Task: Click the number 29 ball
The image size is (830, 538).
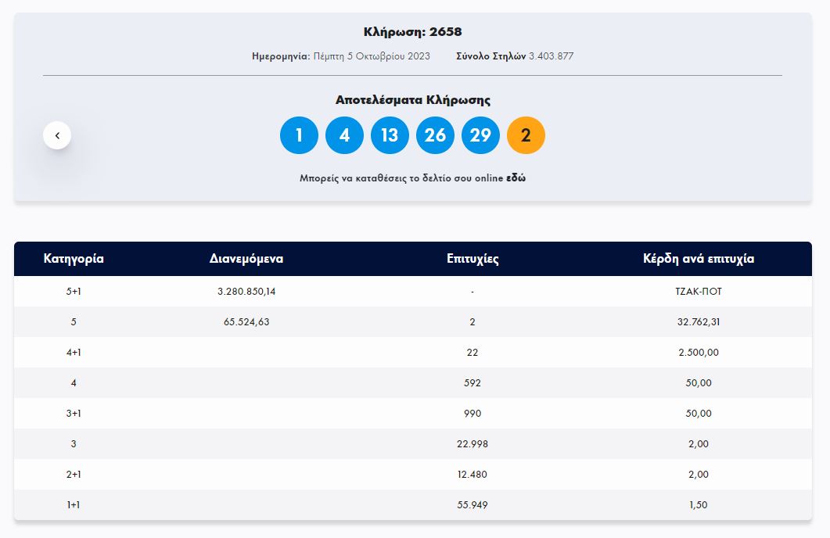Action: [480, 134]
